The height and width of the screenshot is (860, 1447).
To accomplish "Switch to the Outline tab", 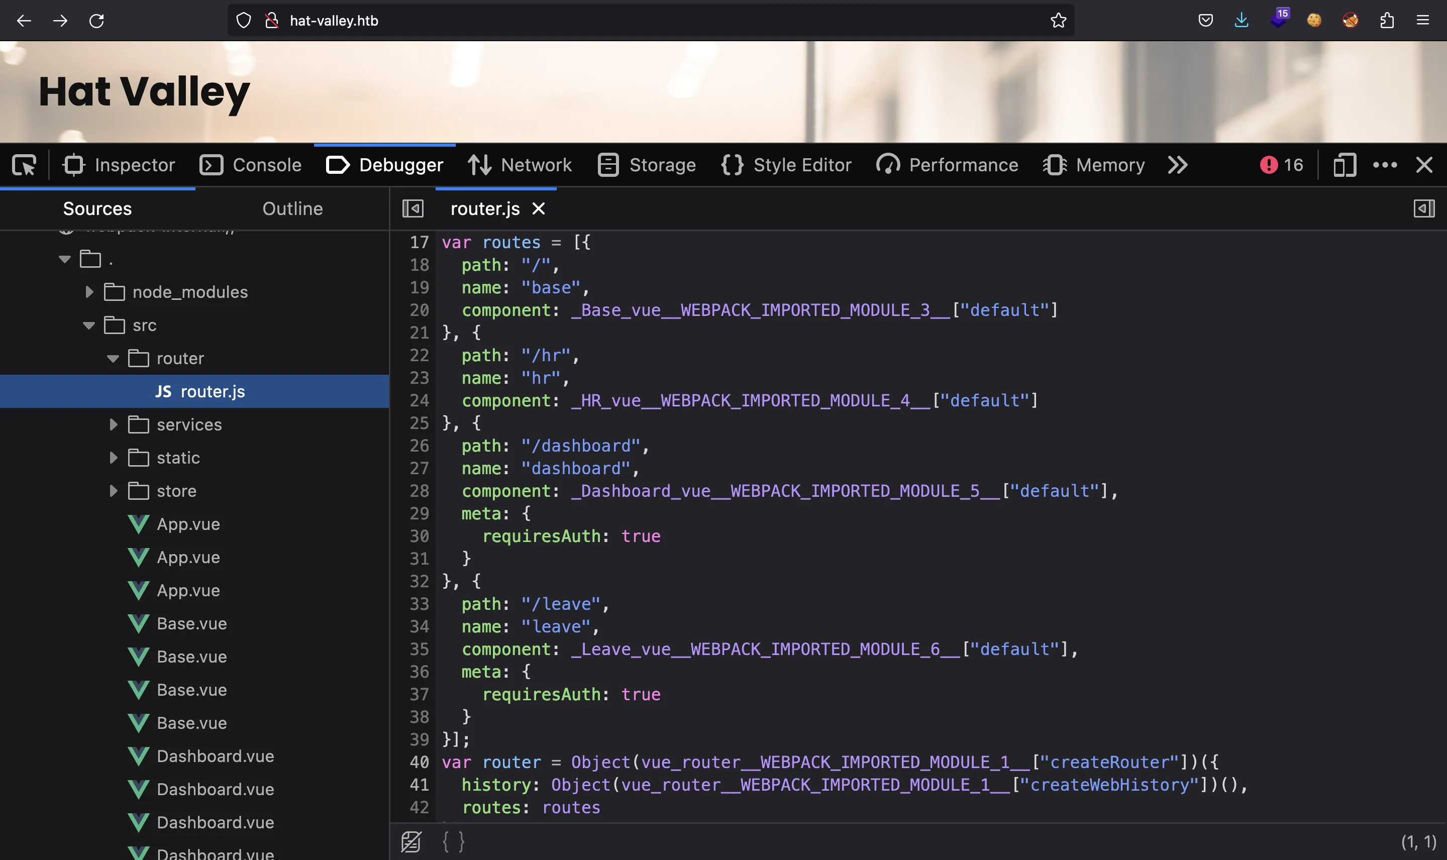I will (x=292, y=209).
